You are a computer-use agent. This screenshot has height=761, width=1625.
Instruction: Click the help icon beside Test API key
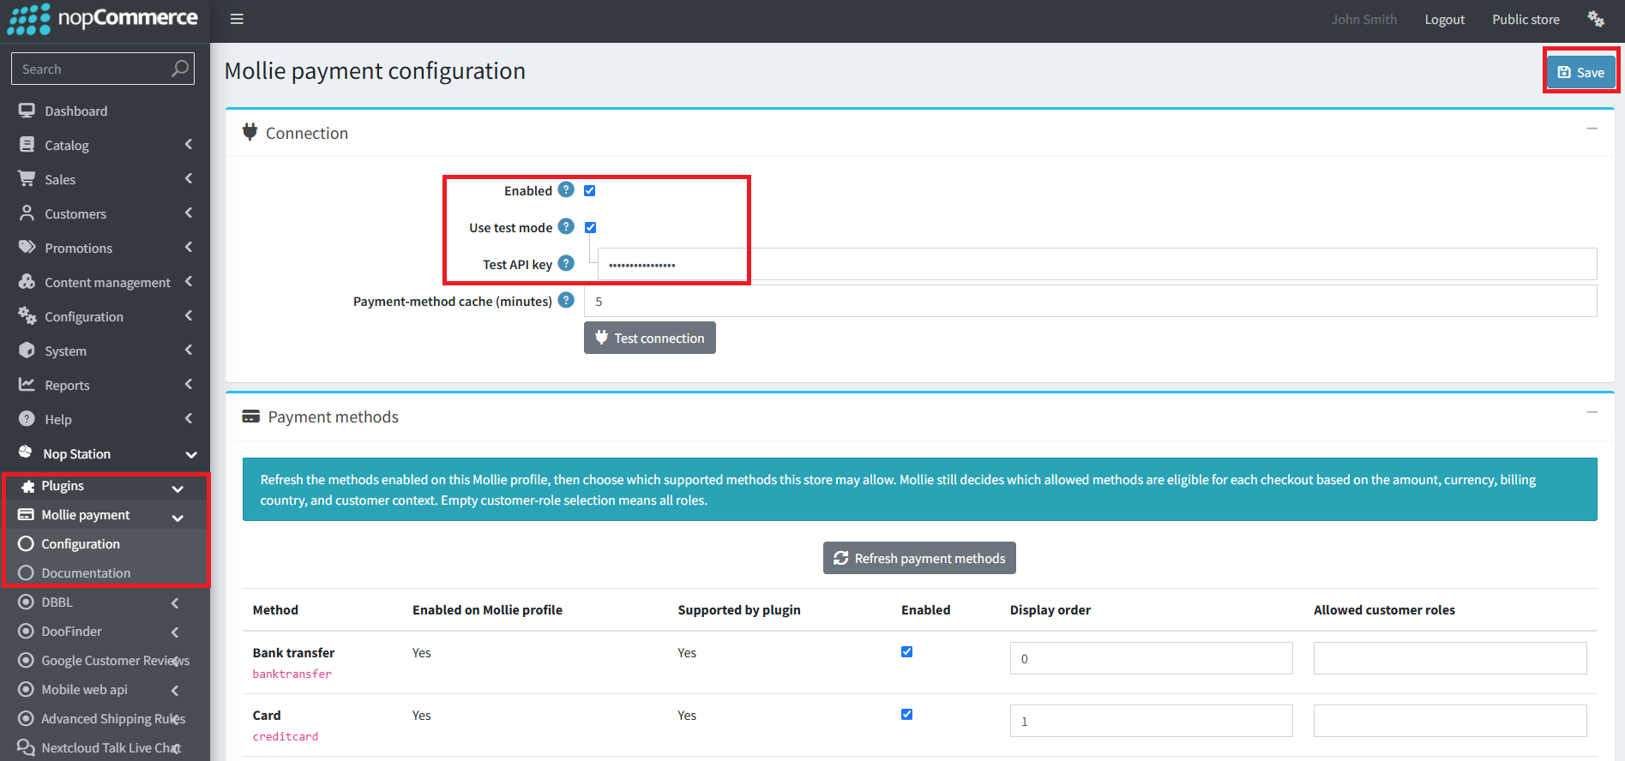tap(566, 263)
